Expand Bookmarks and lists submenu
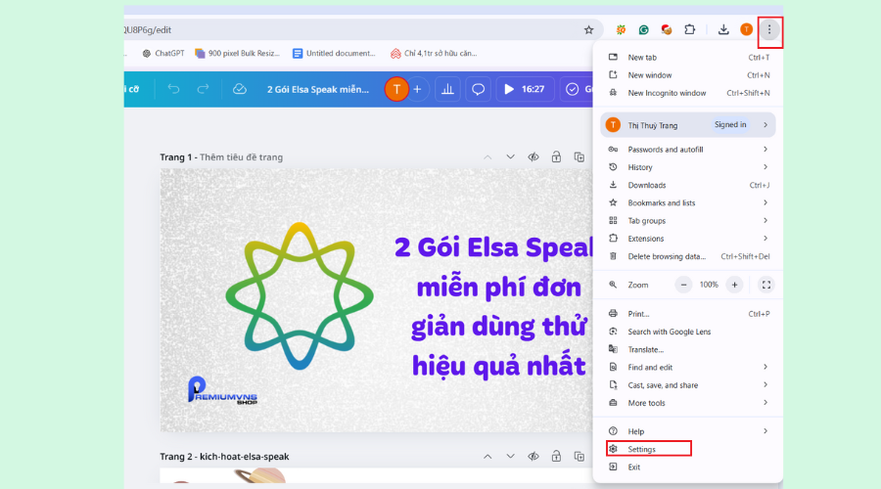The height and width of the screenshot is (489, 881). 688,202
